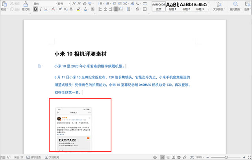Apply the red font color A

(53, 9)
